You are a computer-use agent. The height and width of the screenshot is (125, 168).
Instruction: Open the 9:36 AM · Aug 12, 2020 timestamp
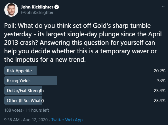(26, 120)
